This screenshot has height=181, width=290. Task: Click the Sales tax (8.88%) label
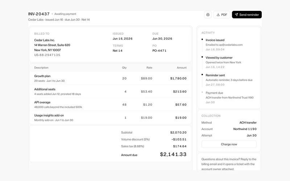click(132, 146)
